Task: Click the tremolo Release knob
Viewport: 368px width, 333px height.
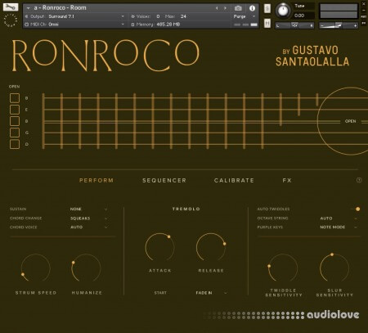Action: click(x=211, y=247)
